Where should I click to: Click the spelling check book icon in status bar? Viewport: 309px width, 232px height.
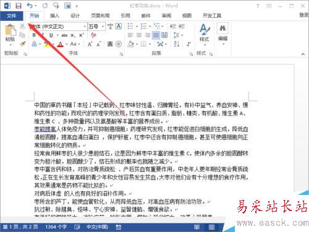click(77, 227)
